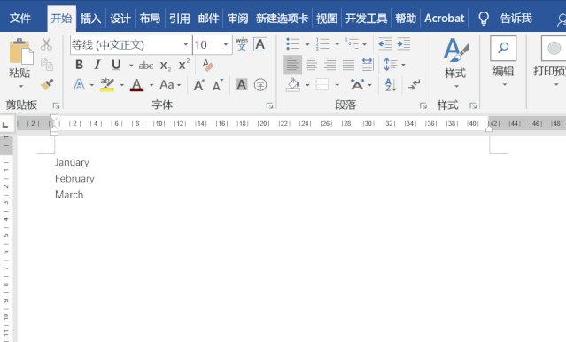Open the 编辑 editing group button
This screenshot has height=342, width=566.
click(503, 62)
